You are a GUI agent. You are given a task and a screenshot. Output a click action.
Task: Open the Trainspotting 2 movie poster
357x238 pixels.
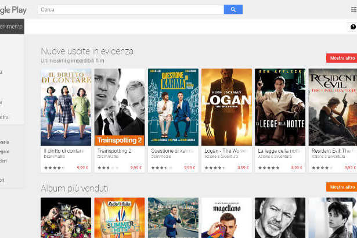coord(120,107)
